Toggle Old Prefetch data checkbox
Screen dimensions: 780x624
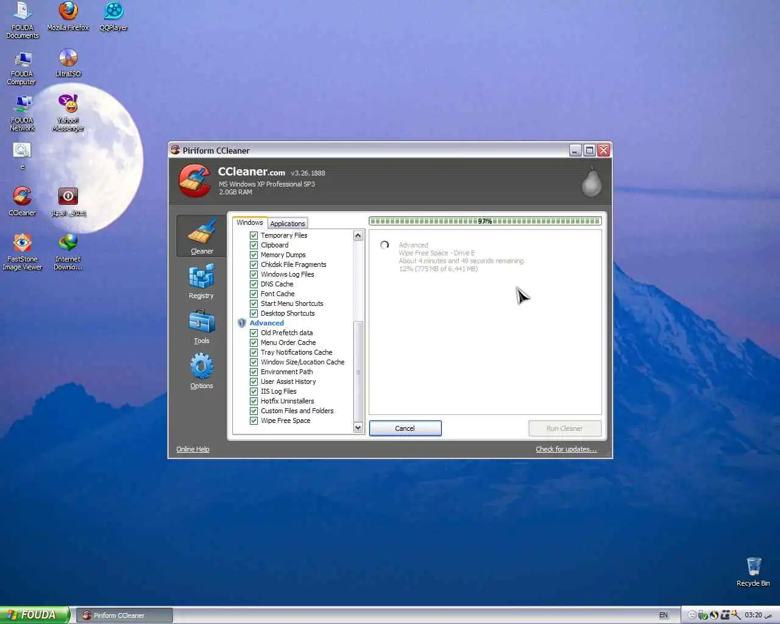253,333
